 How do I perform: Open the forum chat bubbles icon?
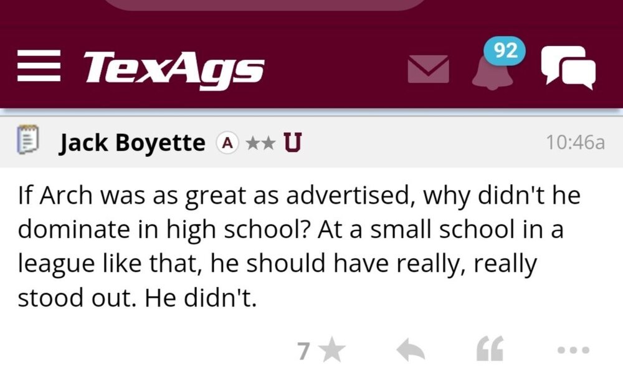(x=568, y=67)
